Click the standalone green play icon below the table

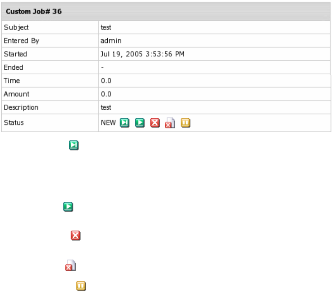point(68,207)
